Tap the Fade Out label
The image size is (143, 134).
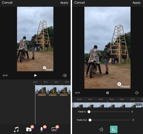point(82,120)
